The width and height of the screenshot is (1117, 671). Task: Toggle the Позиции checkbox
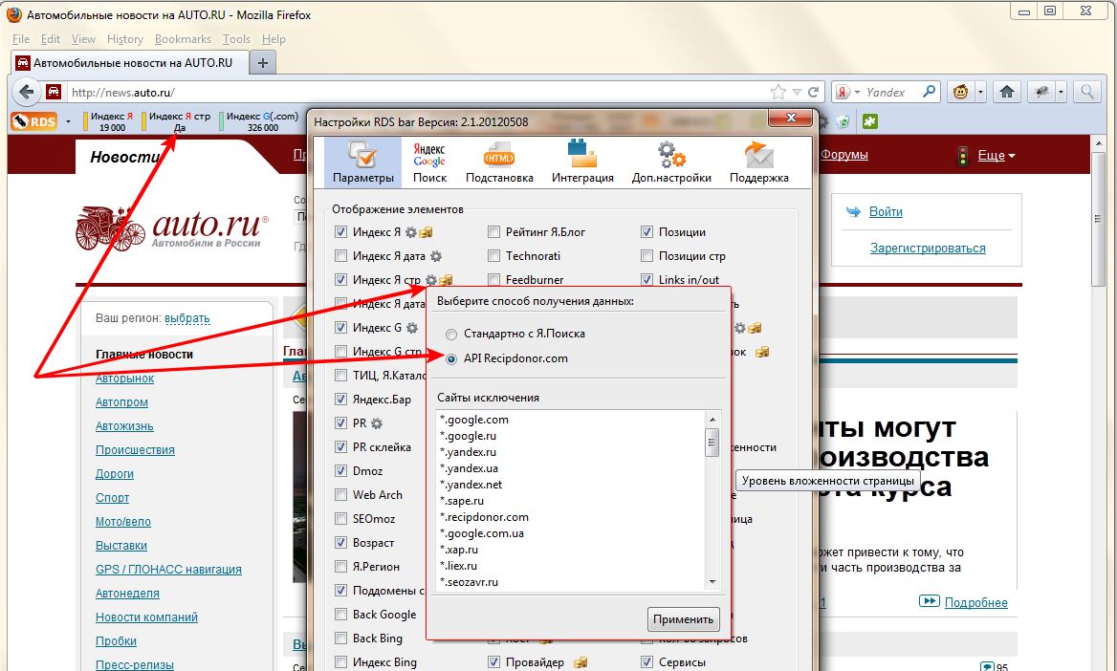pos(646,232)
